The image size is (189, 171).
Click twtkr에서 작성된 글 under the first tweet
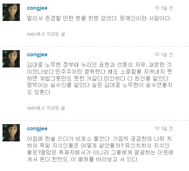click(x=46, y=34)
